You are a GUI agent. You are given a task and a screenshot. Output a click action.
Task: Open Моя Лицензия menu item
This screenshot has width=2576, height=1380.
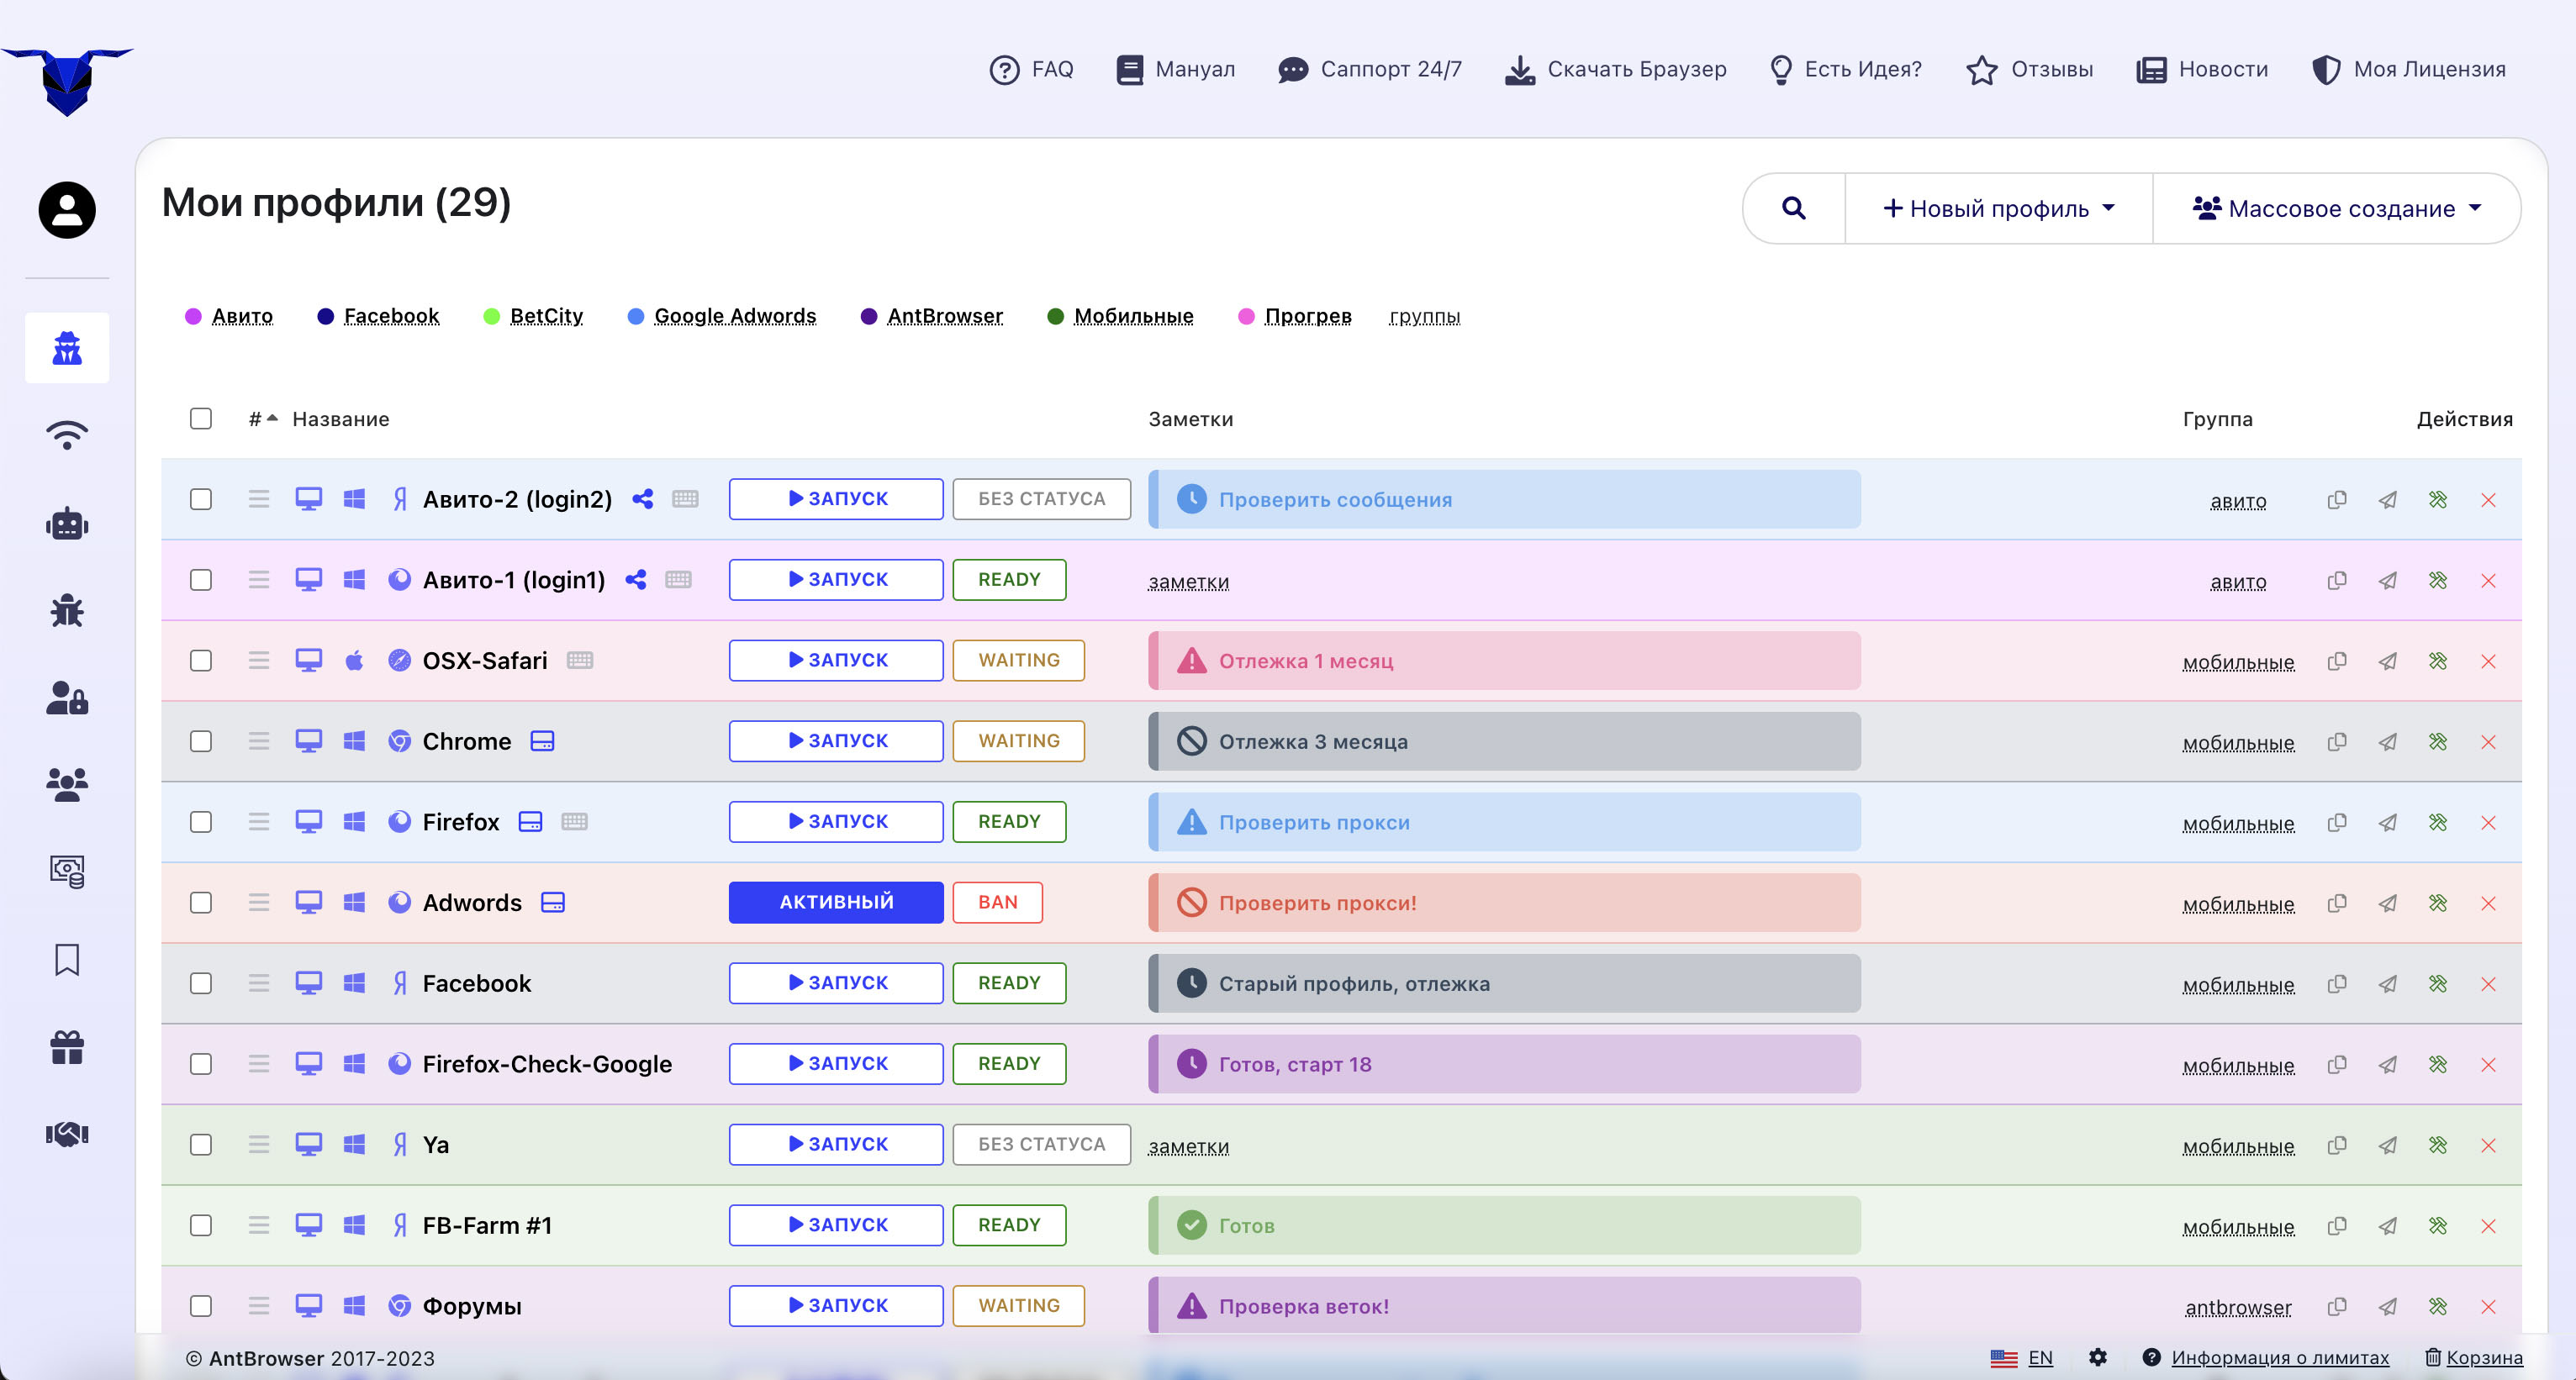click(2408, 69)
